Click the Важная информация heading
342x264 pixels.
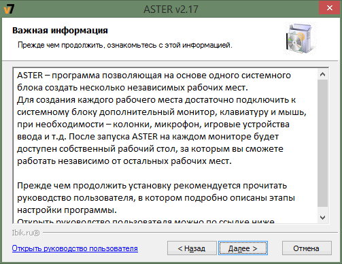60,31
